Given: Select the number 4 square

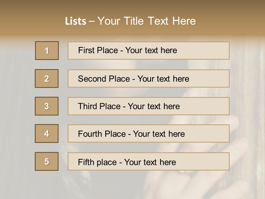Looking at the screenshot, I should [x=47, y=134].
